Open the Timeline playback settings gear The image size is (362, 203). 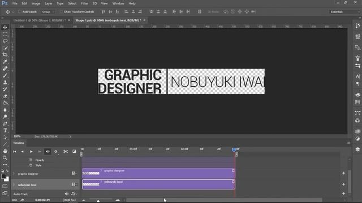pos(56,152)
